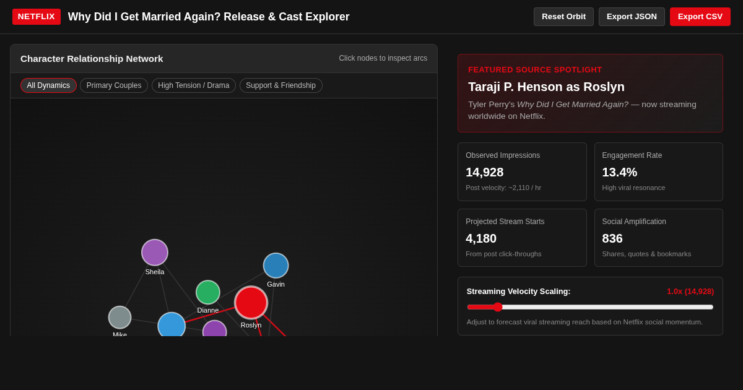Click the 'Featured Source Spotlight' label
The width and height of the screenshot is (743, 390).
tap(535, 70)
